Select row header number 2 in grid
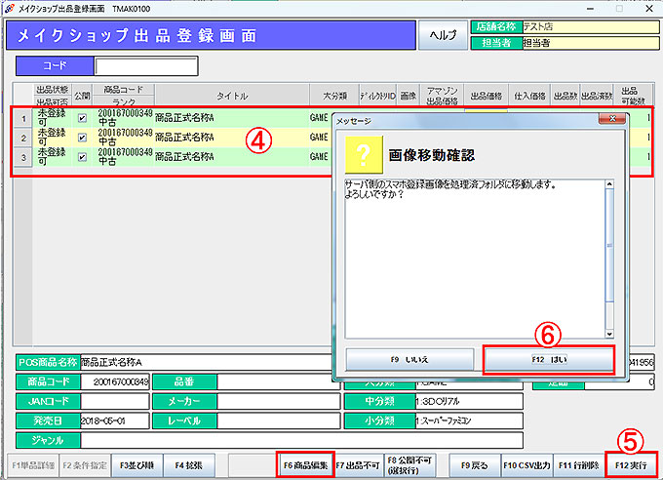The height and width of the screenshot is (480, 663). click(22, 138)
